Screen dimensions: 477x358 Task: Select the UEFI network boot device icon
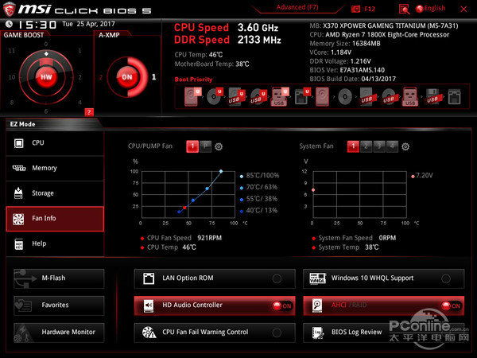click(302, 96)
